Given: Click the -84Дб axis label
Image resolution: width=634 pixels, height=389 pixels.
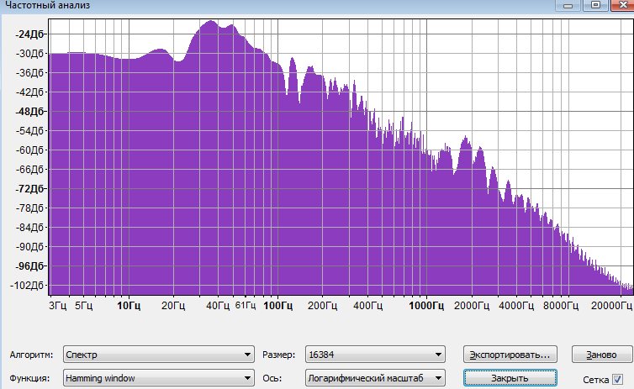Looking at the screenshot, I should tap(29, 228).
